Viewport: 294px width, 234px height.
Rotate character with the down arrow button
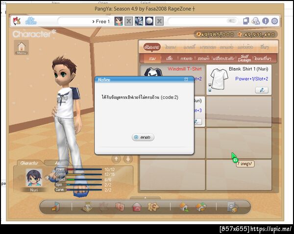click(128, 159)
